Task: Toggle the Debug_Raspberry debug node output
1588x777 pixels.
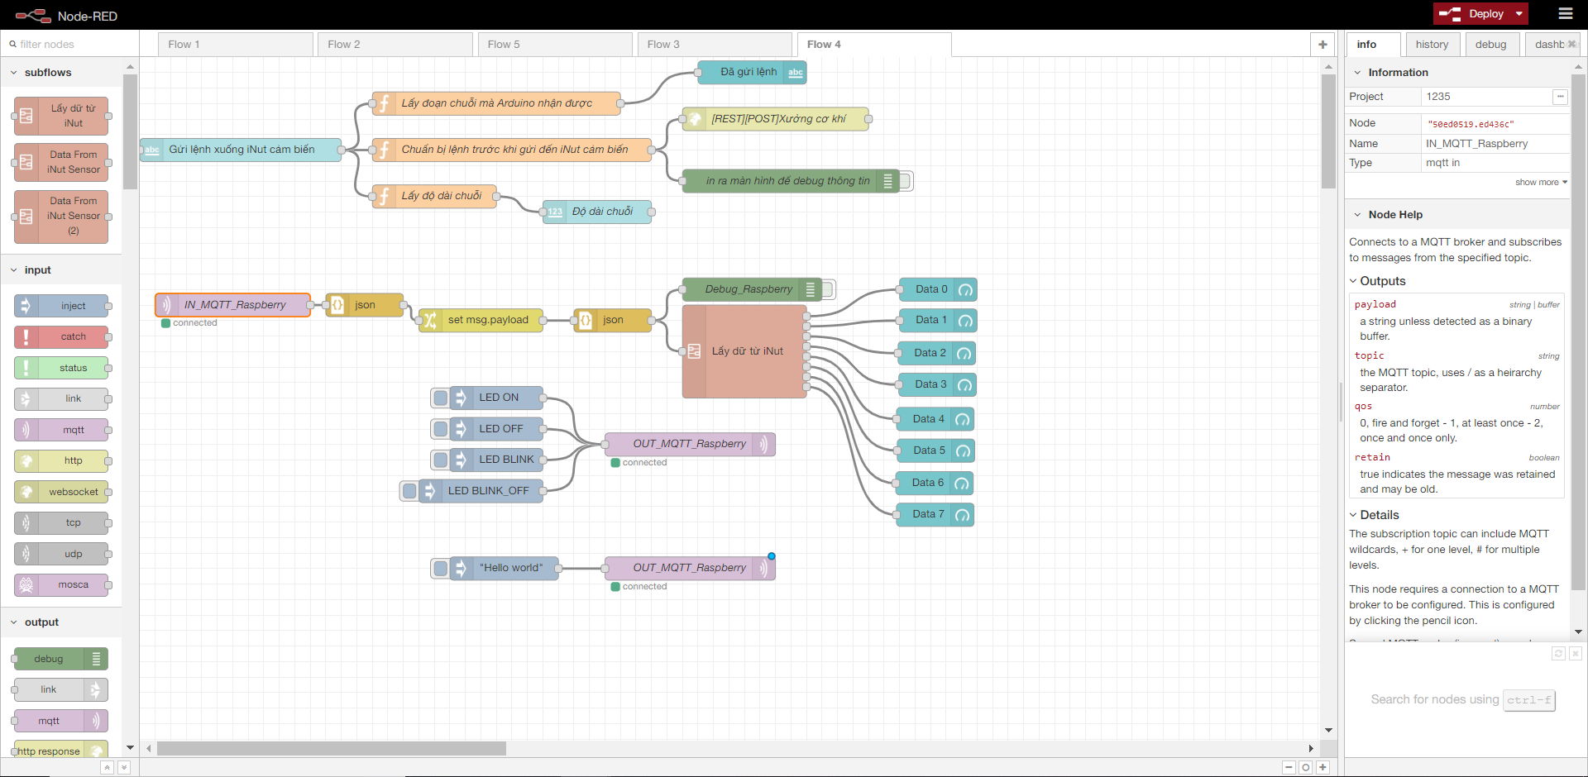Action: (828, 289)
